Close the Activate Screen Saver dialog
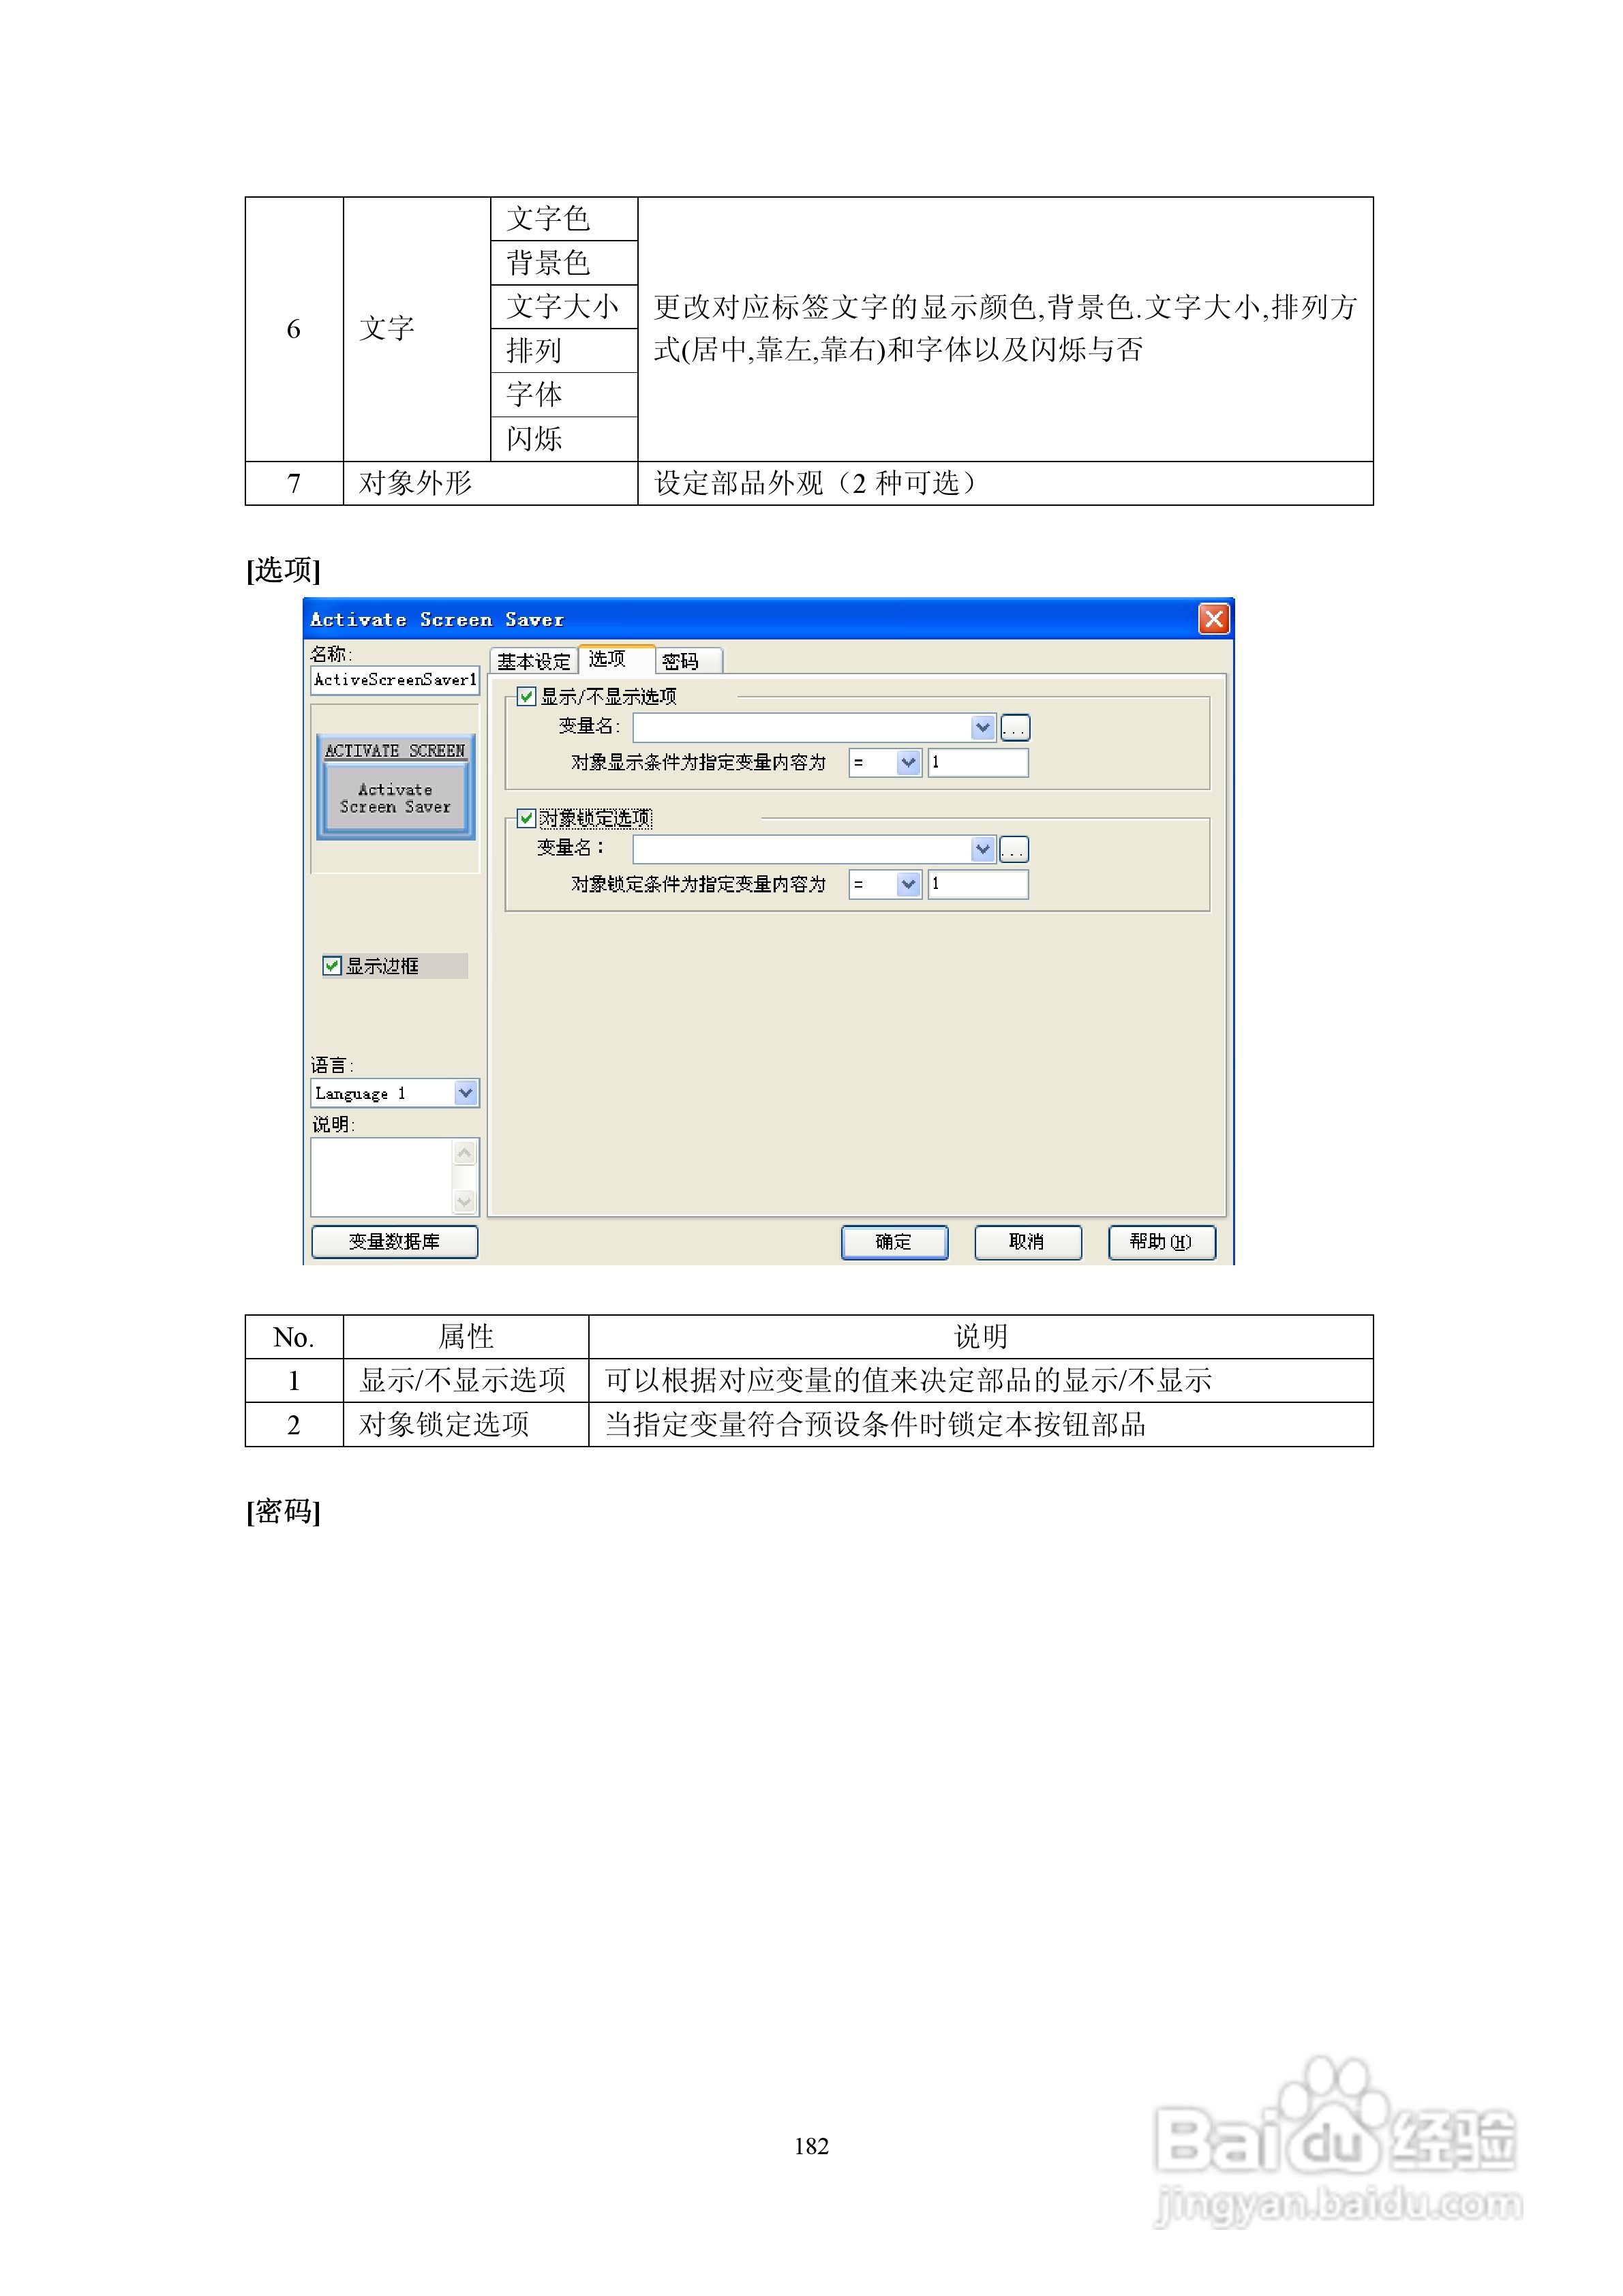The height and width of the screenshot is (2296, 1623). (1213, 619)
